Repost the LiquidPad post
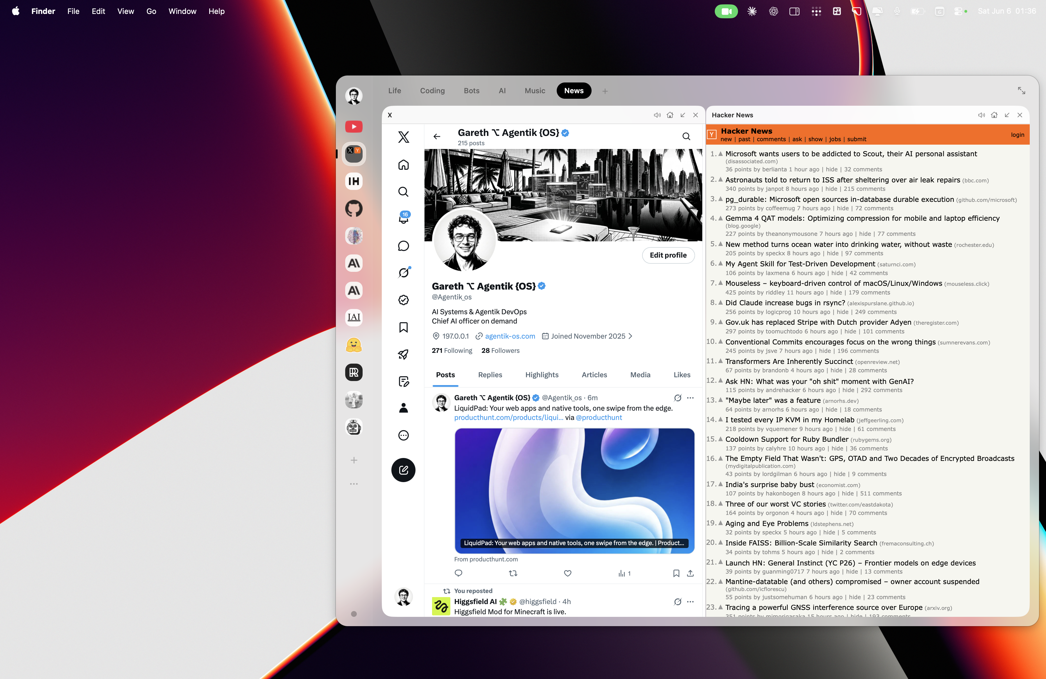 [x=513, y=573]
